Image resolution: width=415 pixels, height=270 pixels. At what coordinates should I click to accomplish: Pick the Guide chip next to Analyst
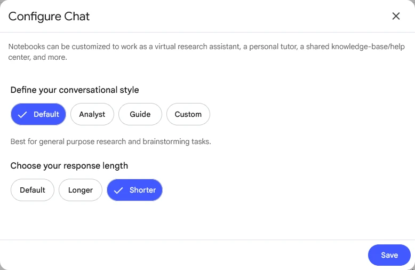pyautogui.click(x=140, y=114)
